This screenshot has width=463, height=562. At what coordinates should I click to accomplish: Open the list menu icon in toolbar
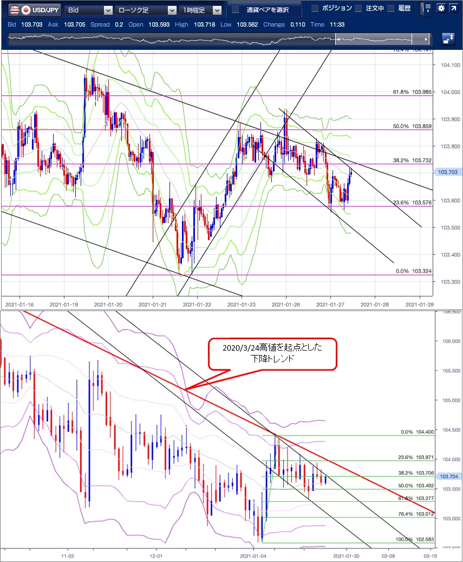tap(427, 9)
